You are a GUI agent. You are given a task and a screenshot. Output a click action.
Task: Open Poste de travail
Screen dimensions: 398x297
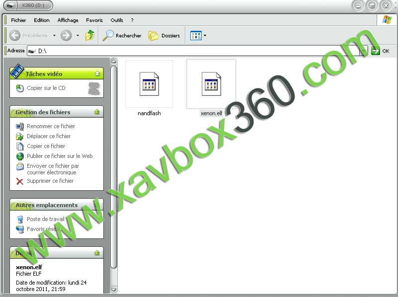pos(45,219)
